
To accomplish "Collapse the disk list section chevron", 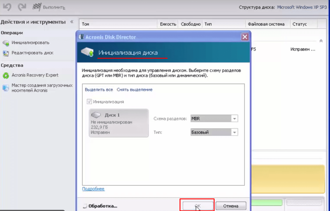I will click(321, 41).
